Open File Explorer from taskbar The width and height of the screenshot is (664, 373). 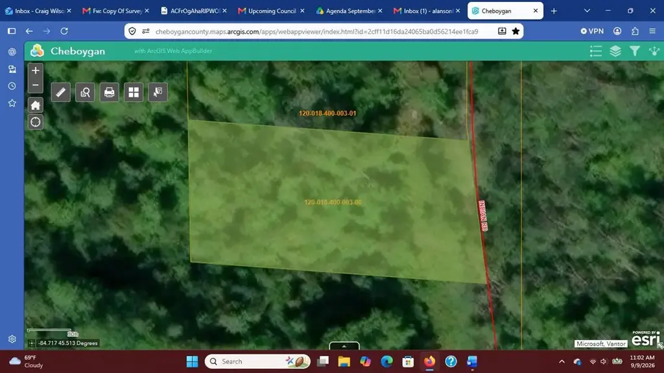344,361
